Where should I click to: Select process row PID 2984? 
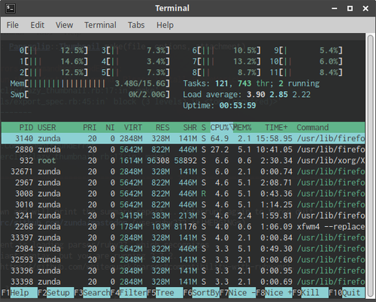pyautogui.click(x=183, y=249)
